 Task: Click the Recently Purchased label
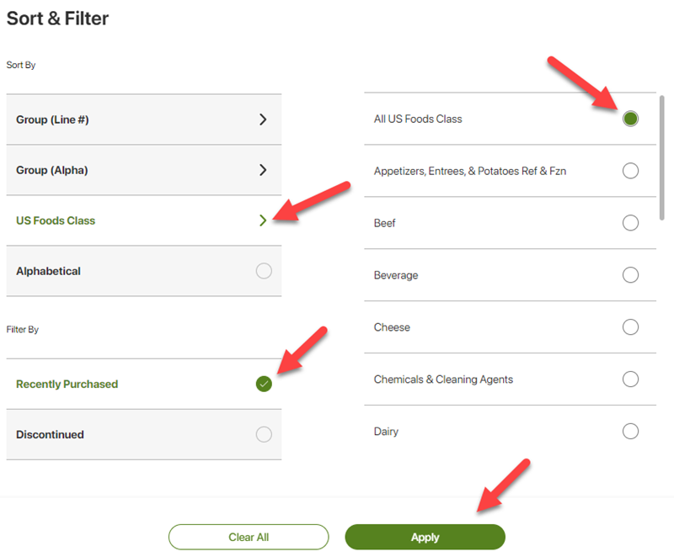tap(67, 385)
